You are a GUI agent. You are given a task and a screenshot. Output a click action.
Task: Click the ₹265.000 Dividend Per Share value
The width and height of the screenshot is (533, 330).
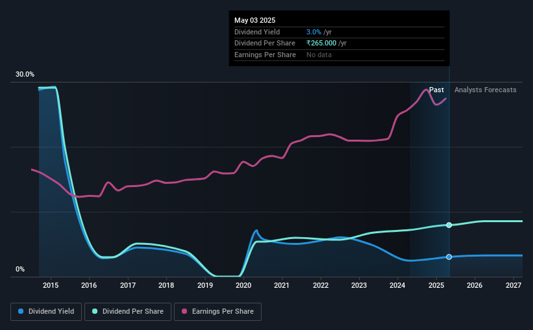pyautogui.click(x=321, y=44)
